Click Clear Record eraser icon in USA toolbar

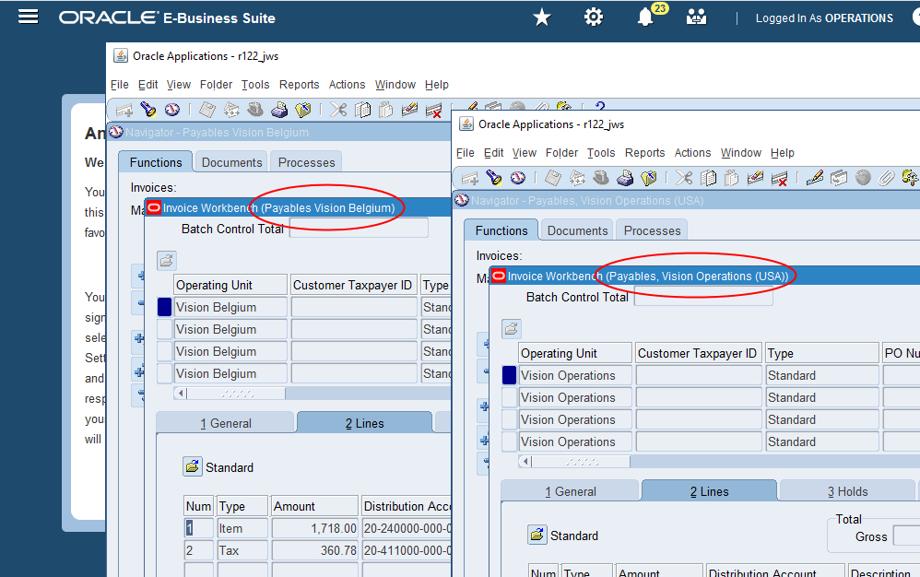[755, 178]
